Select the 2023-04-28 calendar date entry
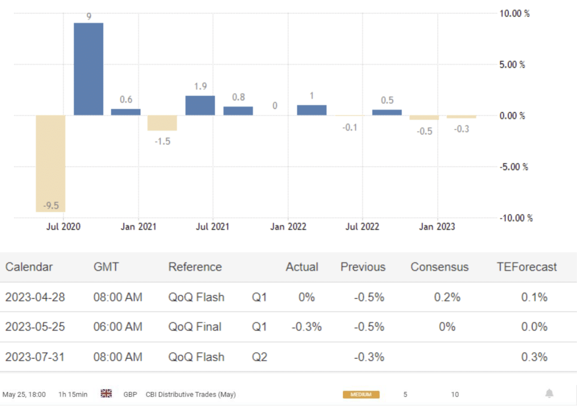The image size is (577, 406). (x=35, y=297)
